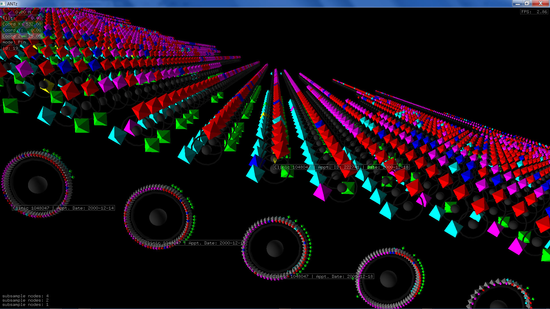Click the Coord Y field in HUD
The height and width of the screenshot is (309, 550).
tap(22, 30)
